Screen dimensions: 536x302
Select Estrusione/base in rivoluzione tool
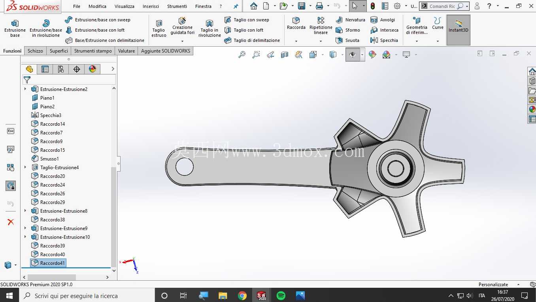(46, 28)
